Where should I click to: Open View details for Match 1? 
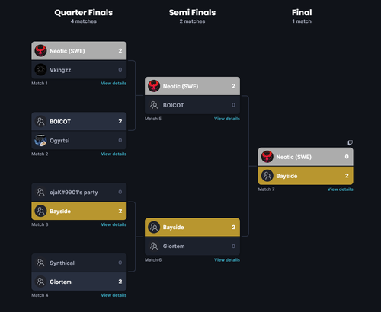[x=114, y=83]
